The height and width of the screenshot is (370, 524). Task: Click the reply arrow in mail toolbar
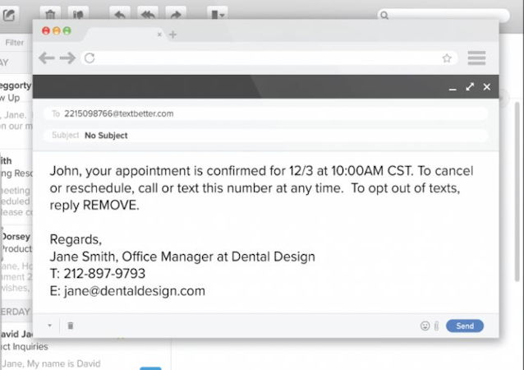[119, 14]
